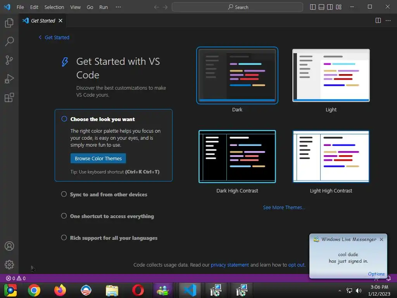397x298 pixels.
Task: Select the Dark High Contrast theme preview
Action: click(237, 156)
